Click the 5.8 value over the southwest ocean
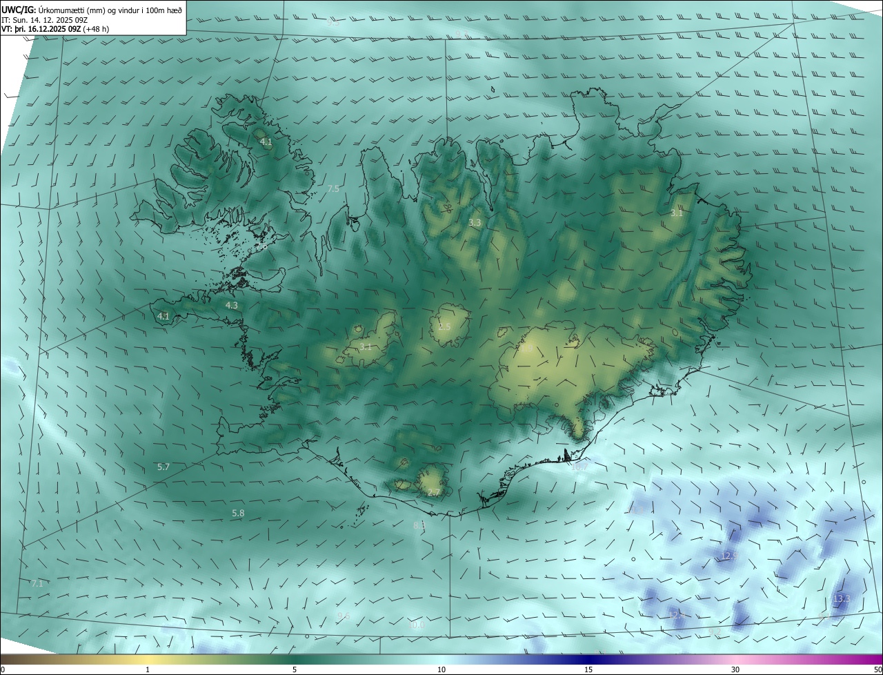This screenshot has width=883, height=675. (x=238, y=513)
